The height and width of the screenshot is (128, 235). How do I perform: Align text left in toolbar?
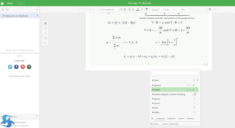[x=83, y=9]
